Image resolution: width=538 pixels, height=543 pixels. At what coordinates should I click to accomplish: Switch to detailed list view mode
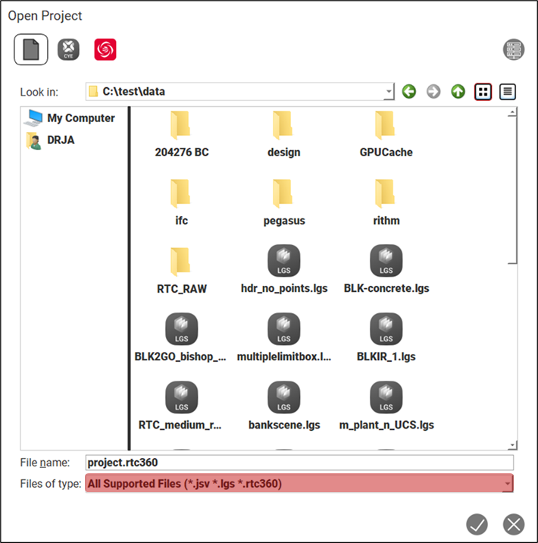507,92
